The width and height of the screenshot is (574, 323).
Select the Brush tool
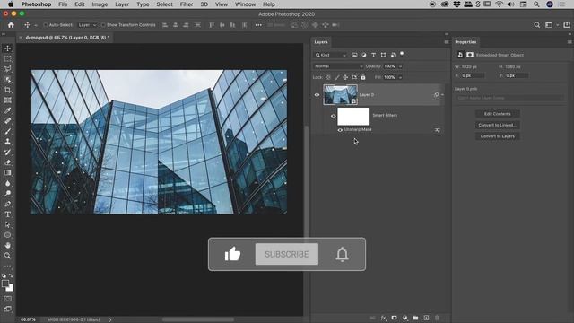point(7,131)
